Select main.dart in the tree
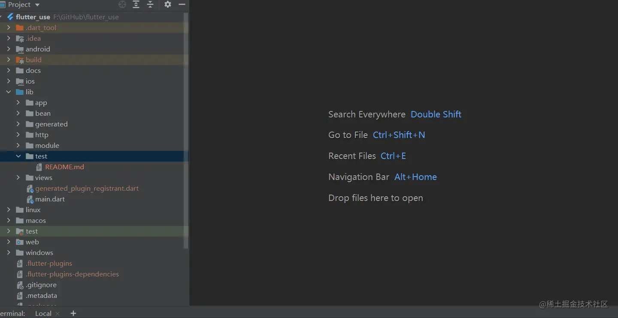This screenshot has width=618, height=318. [x=50, y=199]
